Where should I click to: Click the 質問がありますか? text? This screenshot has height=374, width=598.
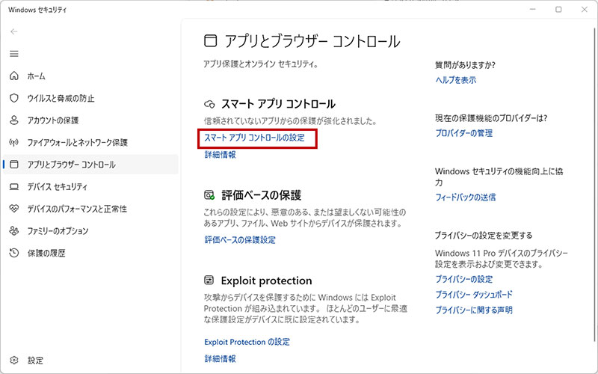pos(465,65)
